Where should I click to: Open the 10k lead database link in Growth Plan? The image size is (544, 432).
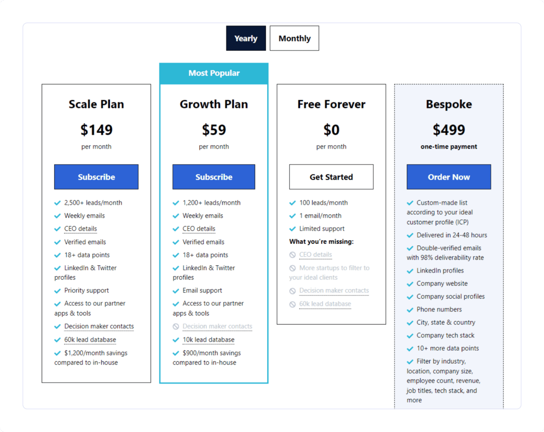pos(208,339)
